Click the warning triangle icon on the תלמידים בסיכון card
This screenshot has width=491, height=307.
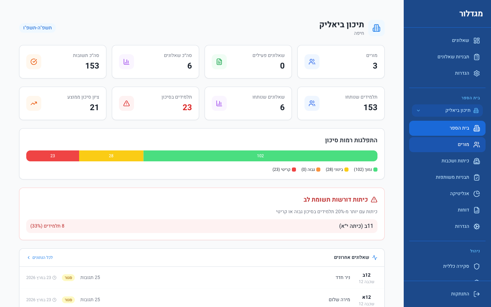[127, 103]
